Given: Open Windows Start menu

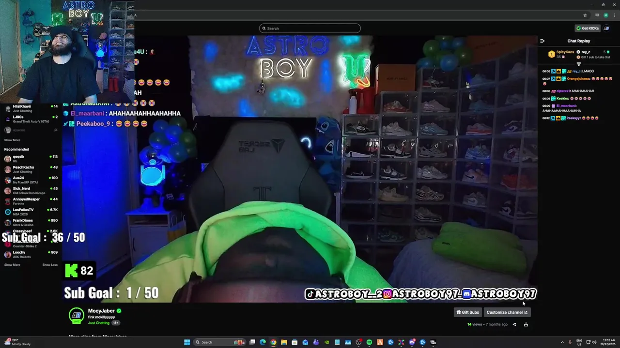Looking at the screenshot, I should pos(187,342).
